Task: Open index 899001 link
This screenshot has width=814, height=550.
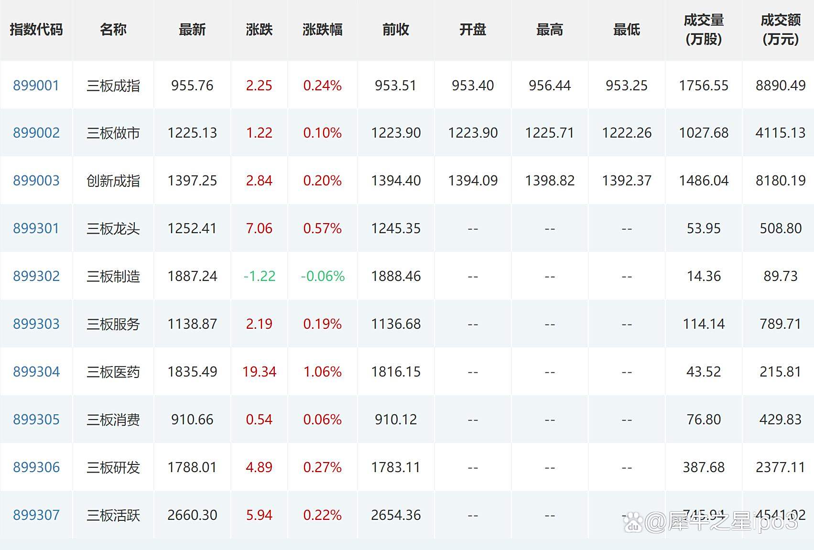Action: click(x=36, y=86)
